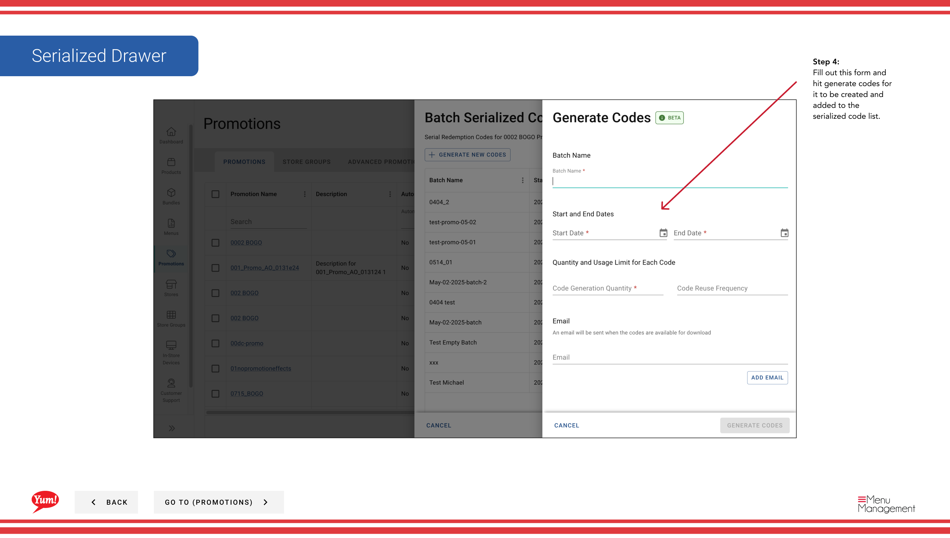This screenshot has width=950, height=538.
Task: Check the 0002 BOGO row checkbox
Action: 215,243
